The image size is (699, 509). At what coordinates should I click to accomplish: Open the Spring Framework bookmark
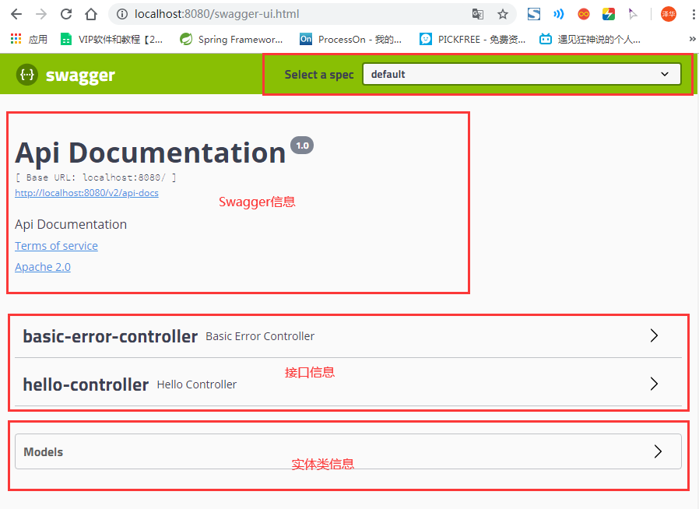click(231, 39)
